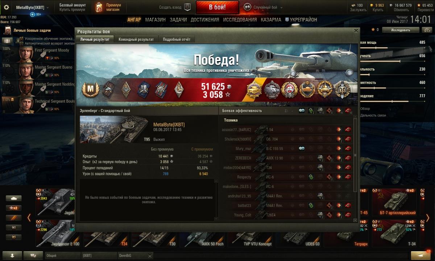
Task: Select the Jagdpanzer E 100 tank thumbnail
Action: click(x=58, y=233)
